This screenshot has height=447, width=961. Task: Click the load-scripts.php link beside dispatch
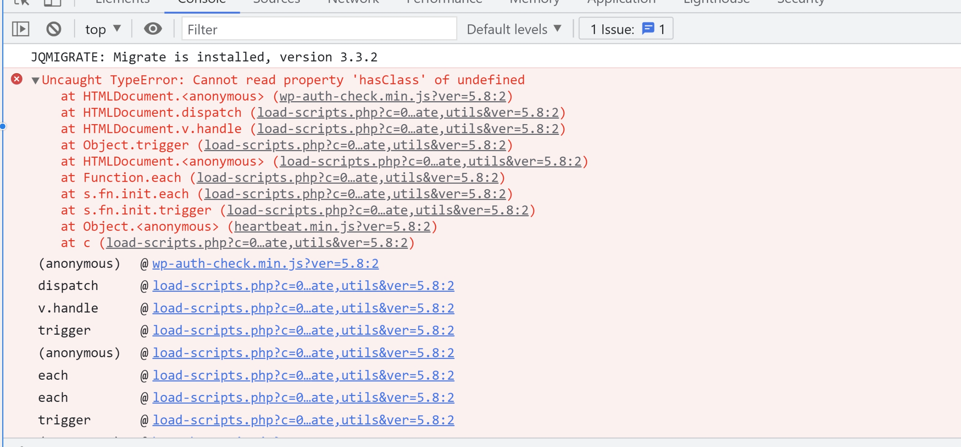coord(303,285)
